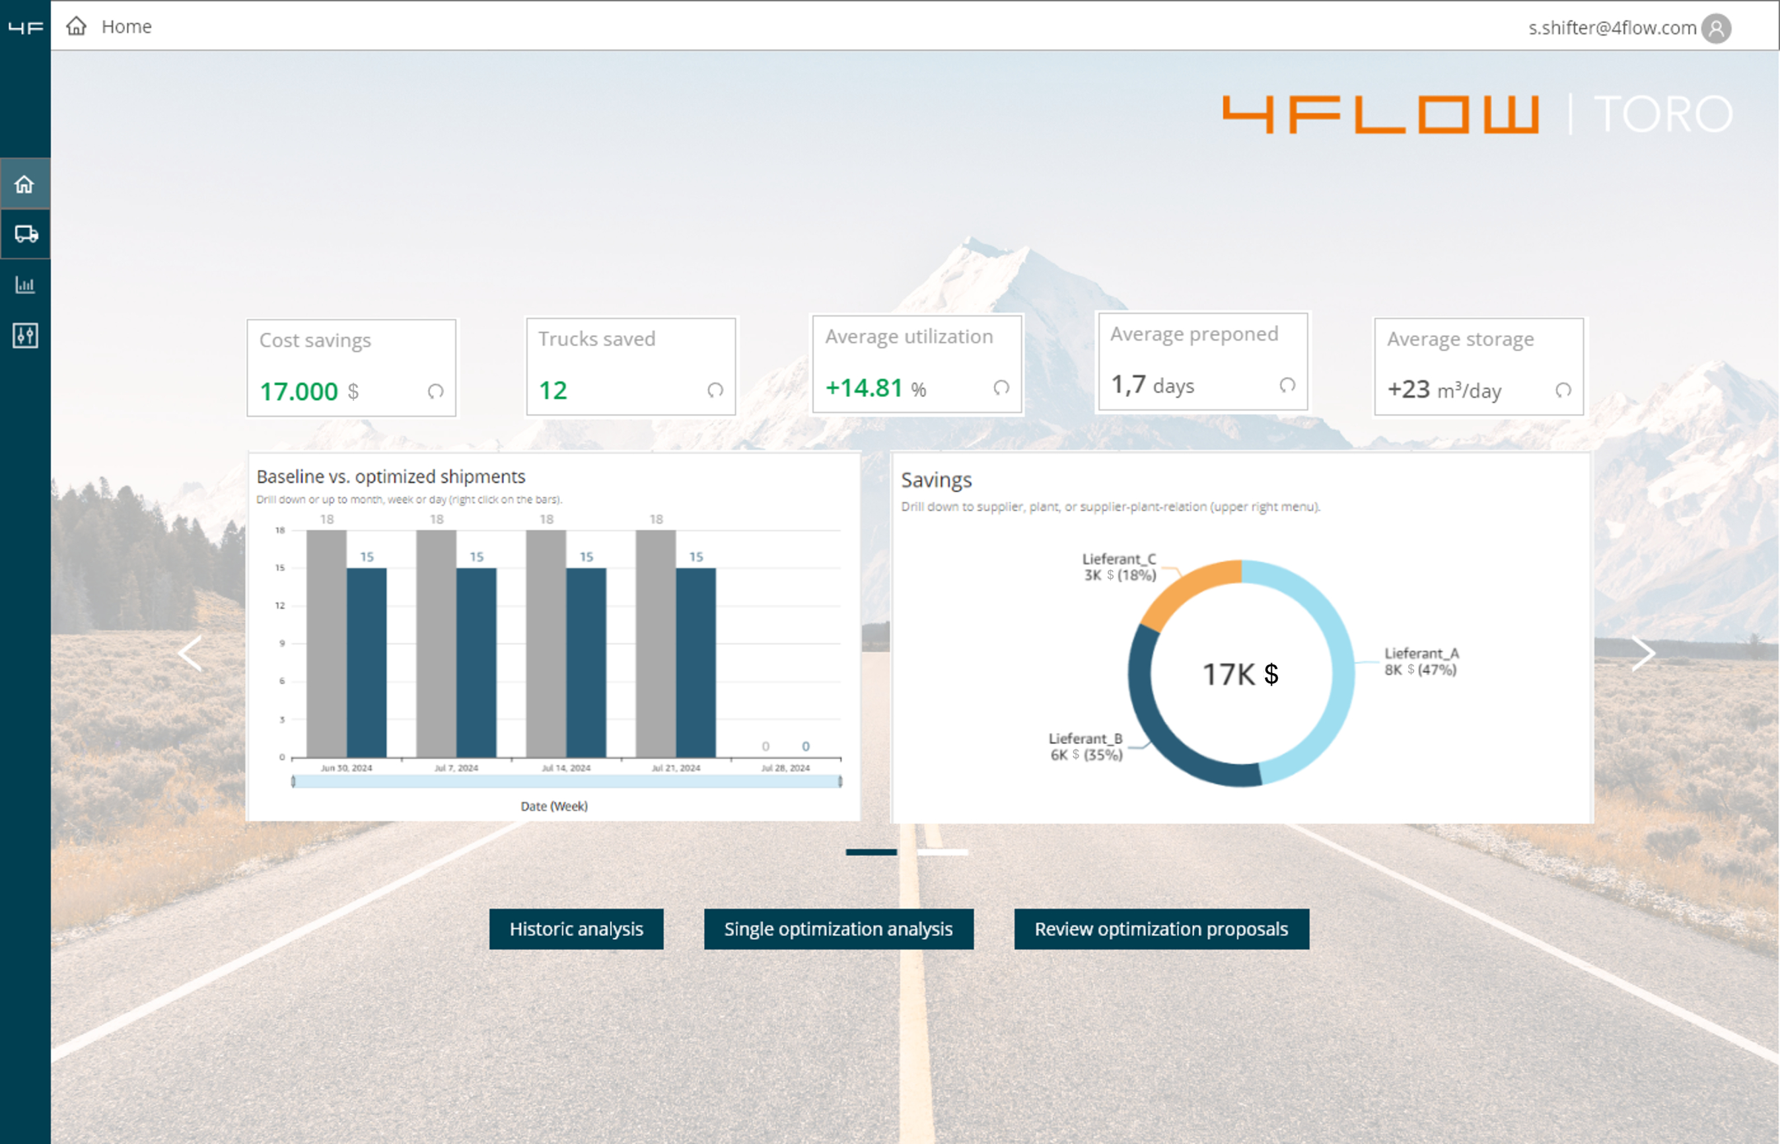Go to next slide with right chevron

pyautogui.click(x=1643, y=653)
